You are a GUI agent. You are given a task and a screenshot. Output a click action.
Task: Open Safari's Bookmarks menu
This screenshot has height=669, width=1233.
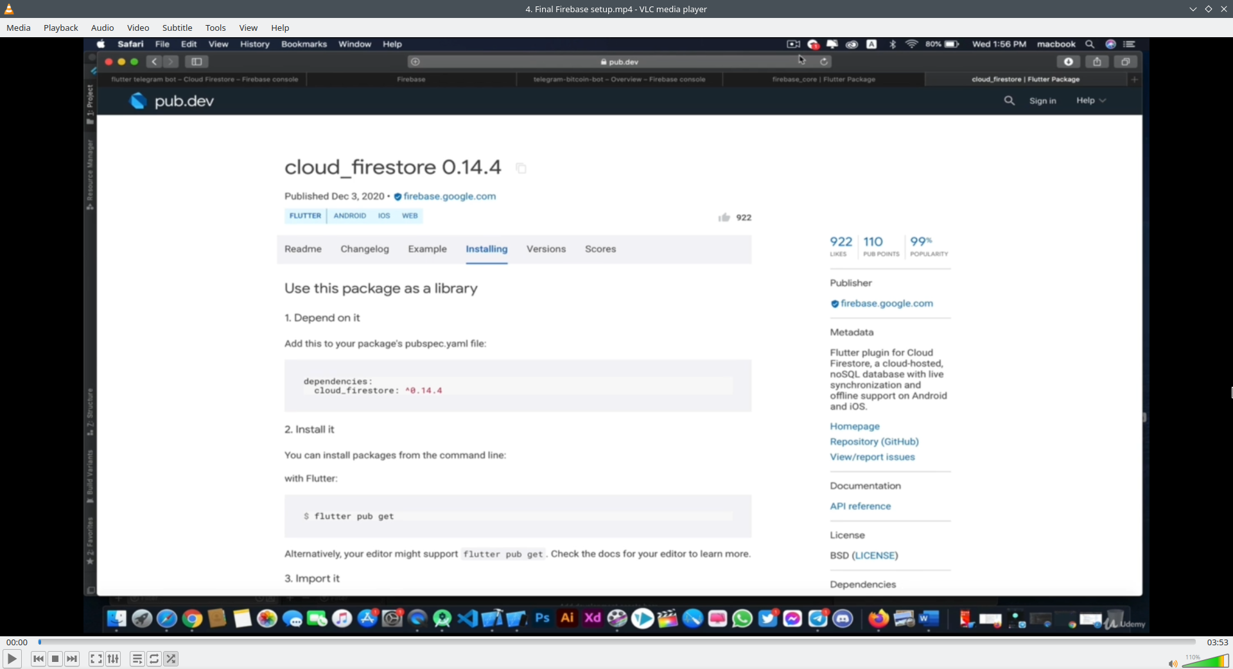tap(304, 44)
